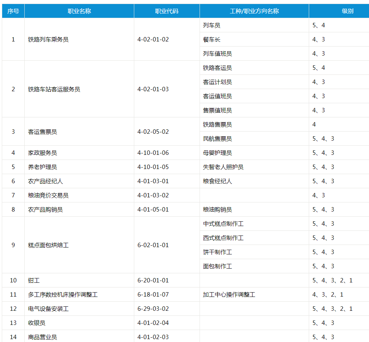This screenshot has width=369, height=342.
Task: Select the code 6-20-01-01
Action: pos(153,280)
